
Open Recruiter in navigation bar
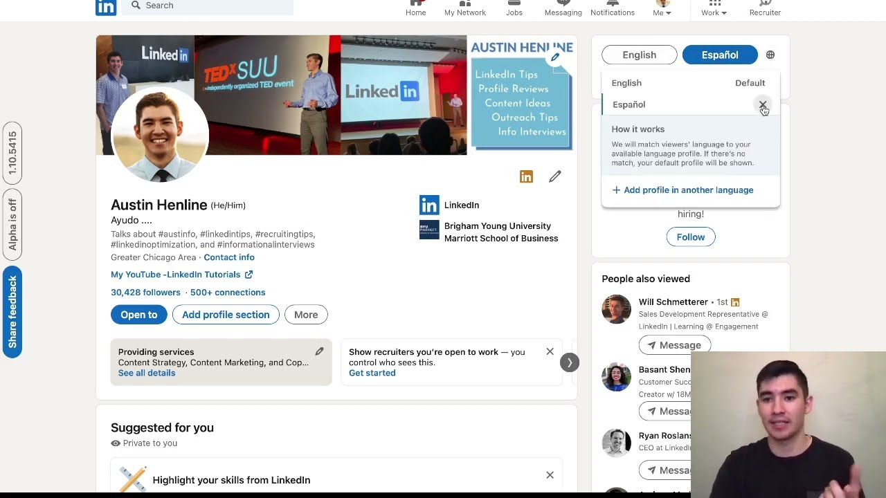[x=765, y=8]
